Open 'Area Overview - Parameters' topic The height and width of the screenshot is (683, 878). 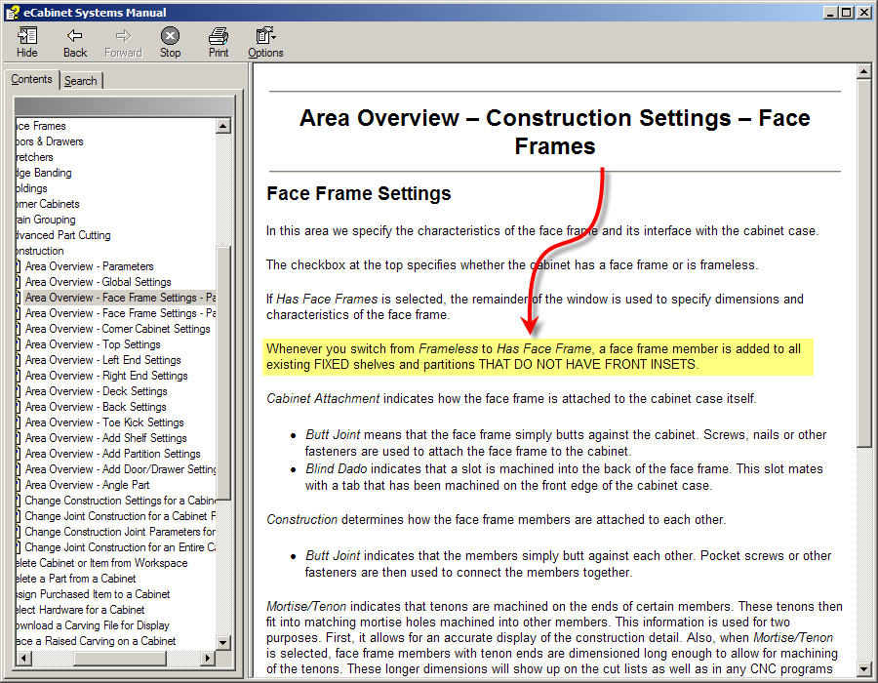[x=89, y=266]
